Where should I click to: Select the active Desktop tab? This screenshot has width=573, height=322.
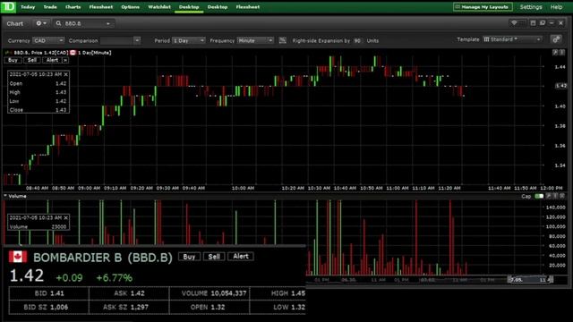click(189, 7)
